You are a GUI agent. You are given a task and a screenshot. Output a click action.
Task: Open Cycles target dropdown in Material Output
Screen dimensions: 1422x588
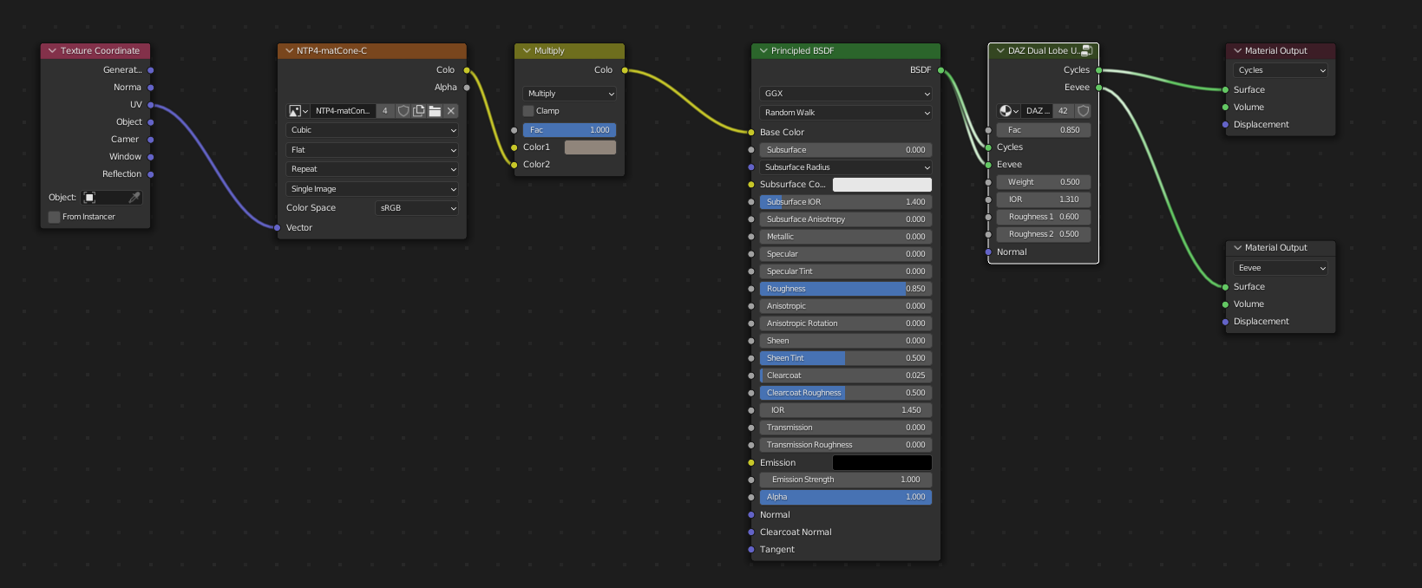point(1281,70)
